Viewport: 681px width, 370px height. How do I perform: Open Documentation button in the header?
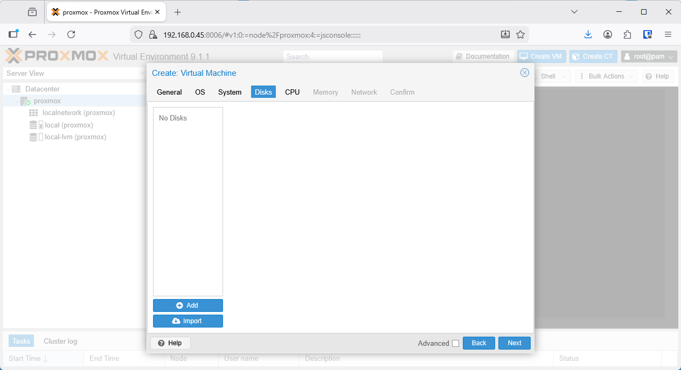click(x=482, y=56)
